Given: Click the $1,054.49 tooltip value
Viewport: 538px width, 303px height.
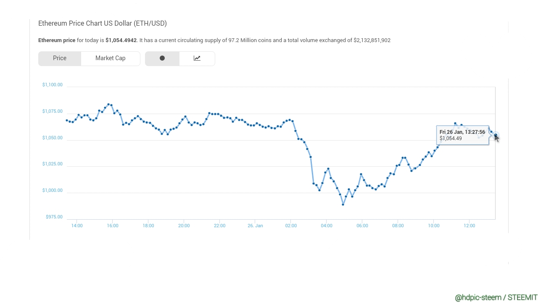Looking at the screenshot, I should pos(451,138).
